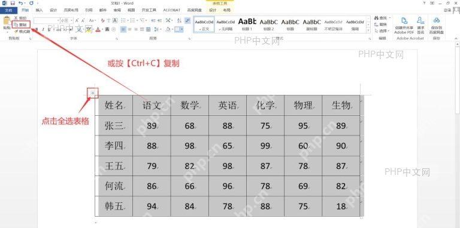Image resolution: width=460 pixels, height=228 pixels.
Task: Apply the 标题 1 heading style
Action: tap(247, 24)
